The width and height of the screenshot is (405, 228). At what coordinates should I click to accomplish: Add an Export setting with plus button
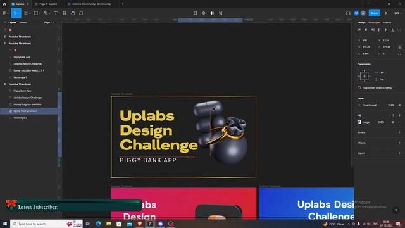(x=399, y=153)
